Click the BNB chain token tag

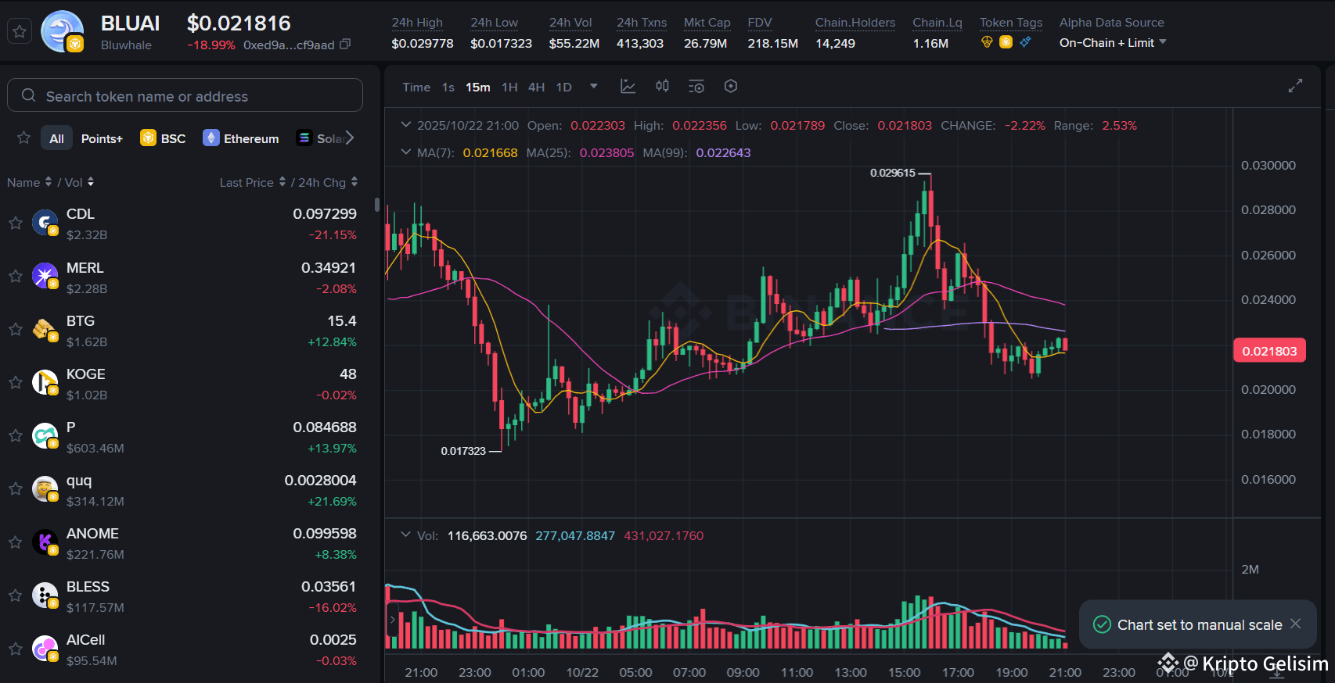click(x=1006, y=42)
